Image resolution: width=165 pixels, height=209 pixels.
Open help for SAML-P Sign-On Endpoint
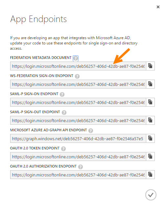click(62, 94)
